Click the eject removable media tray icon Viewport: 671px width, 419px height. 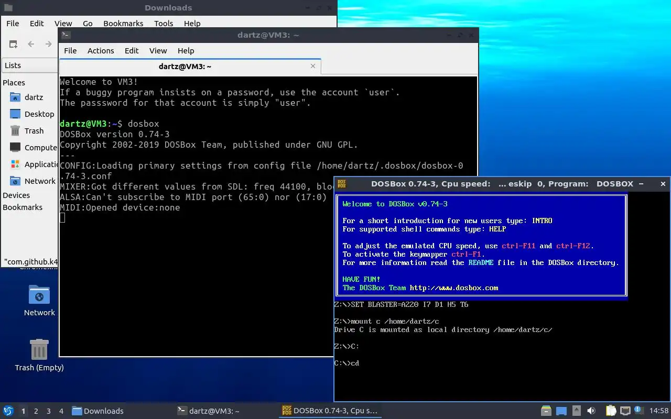pyautogui.click(x=576, y=411)
